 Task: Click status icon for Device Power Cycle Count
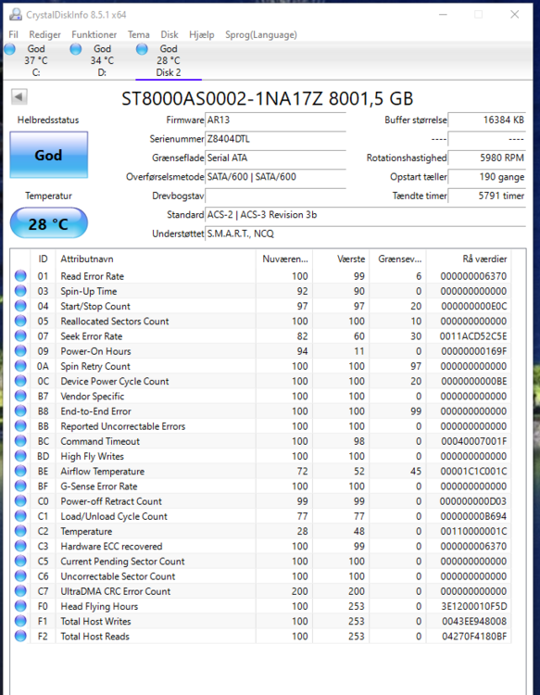(20, 381)
